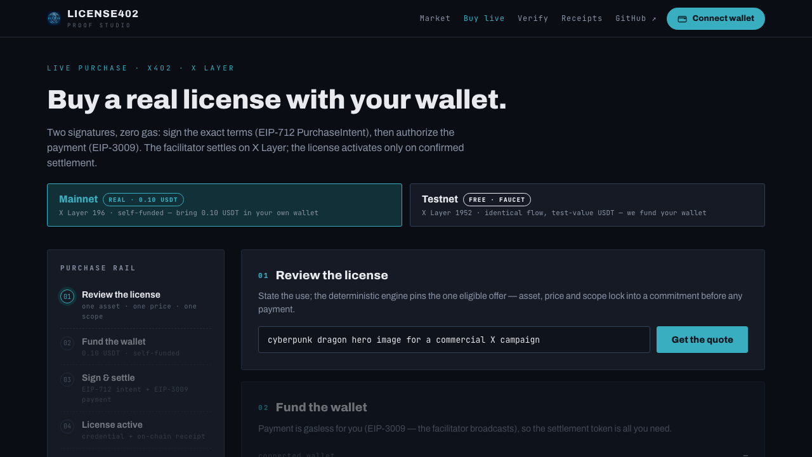This screenshot has width=812, height=457.
Task: Open the Receipts nav link
Action: (582, 18)
